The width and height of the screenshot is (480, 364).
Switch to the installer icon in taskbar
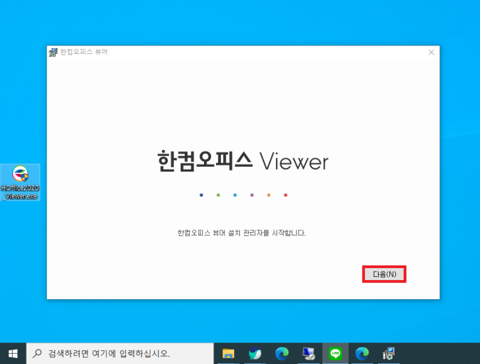click(389, 354)
